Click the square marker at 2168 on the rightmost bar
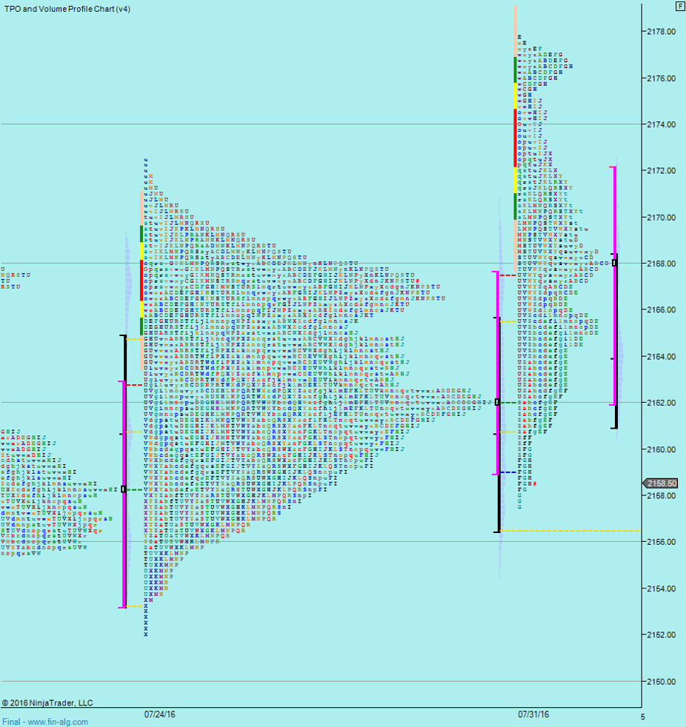Screen dimensions: 686x727 (x=615, y=263)
